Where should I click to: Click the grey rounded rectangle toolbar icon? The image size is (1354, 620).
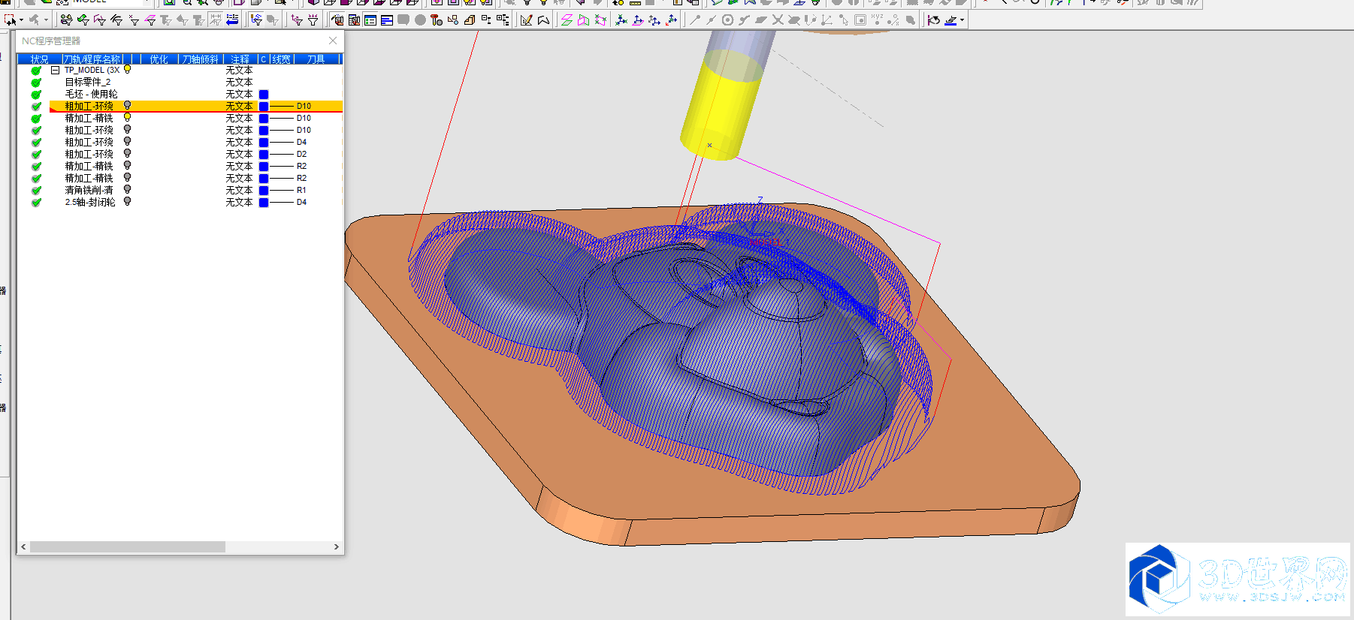pos(403,20)
